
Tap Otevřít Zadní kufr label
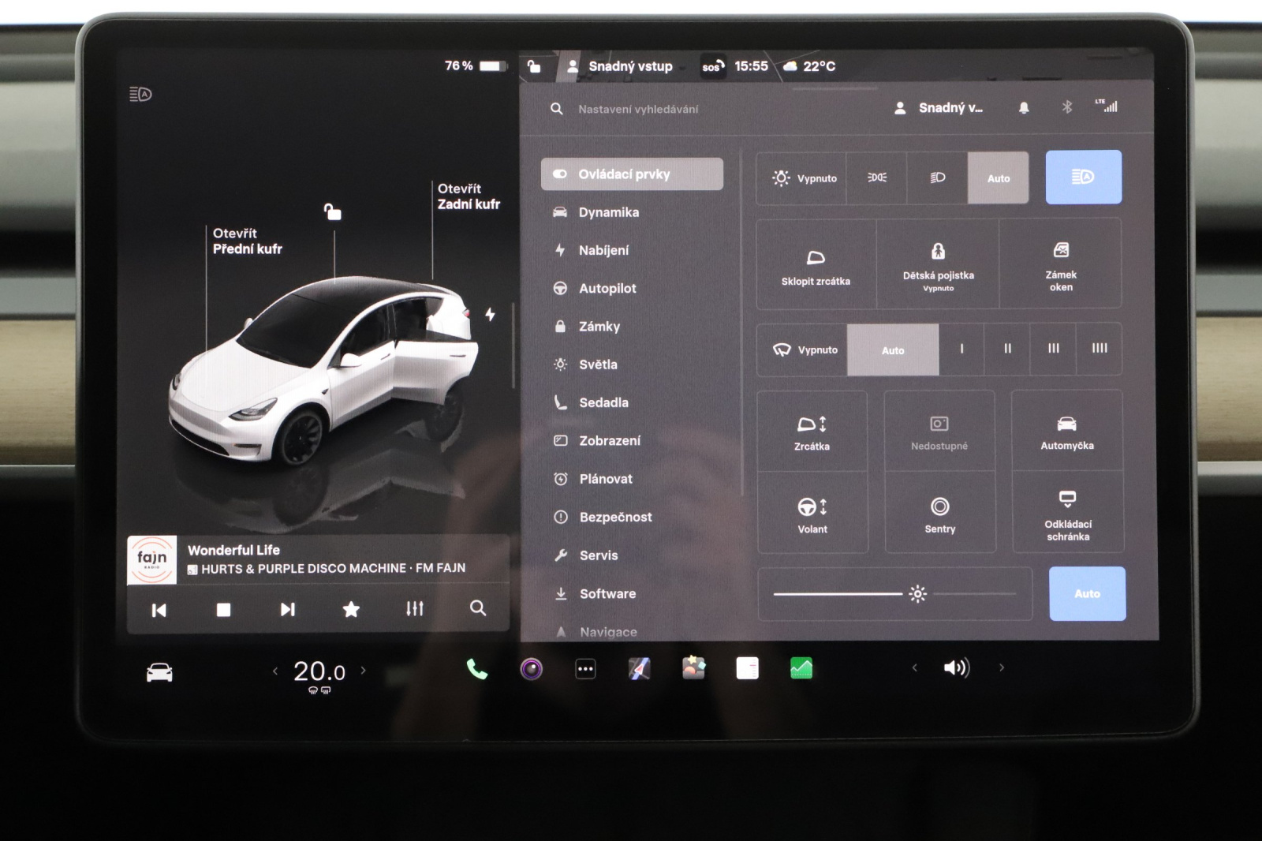coord(469,196)
